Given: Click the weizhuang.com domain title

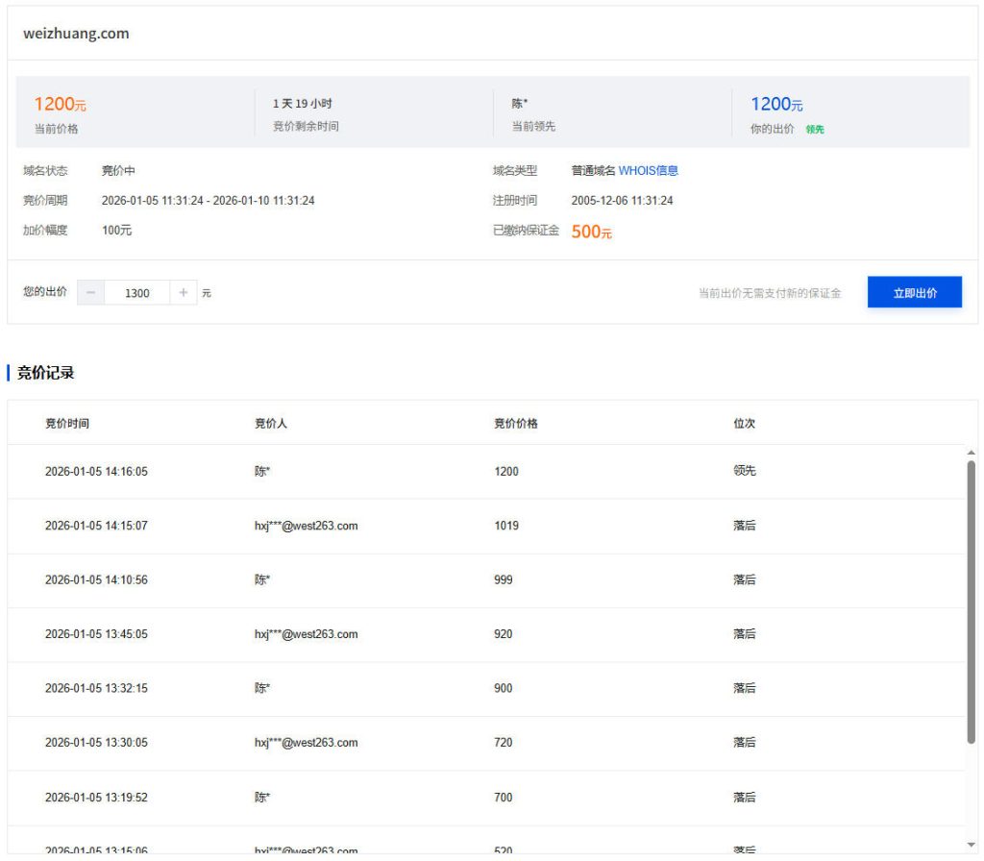Looking at the screenshot, I should 76,34.
